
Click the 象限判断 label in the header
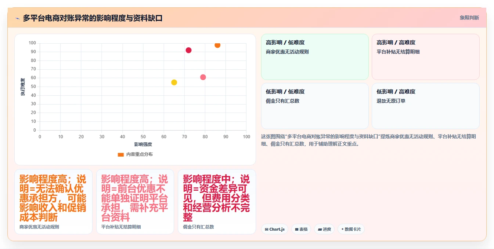[x=469, y=18]
